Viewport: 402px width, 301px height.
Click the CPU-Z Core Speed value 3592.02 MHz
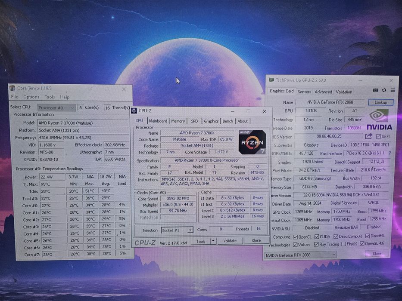point(178,198)
